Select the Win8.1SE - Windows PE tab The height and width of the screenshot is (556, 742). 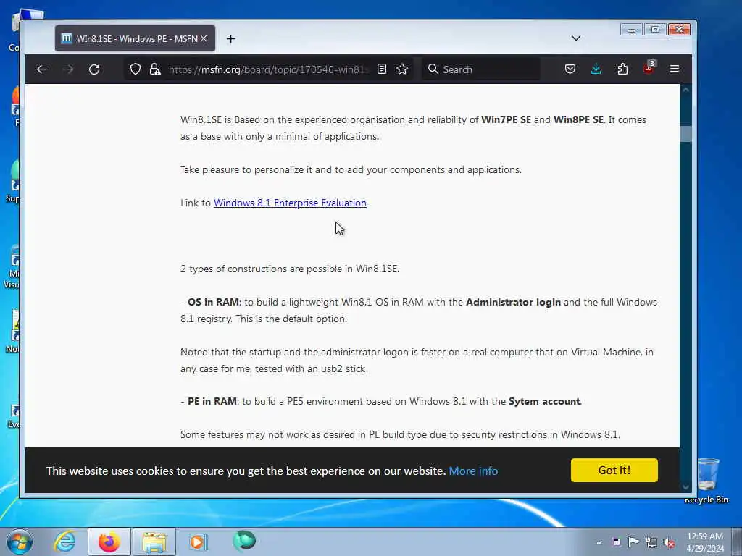(136, 39)
